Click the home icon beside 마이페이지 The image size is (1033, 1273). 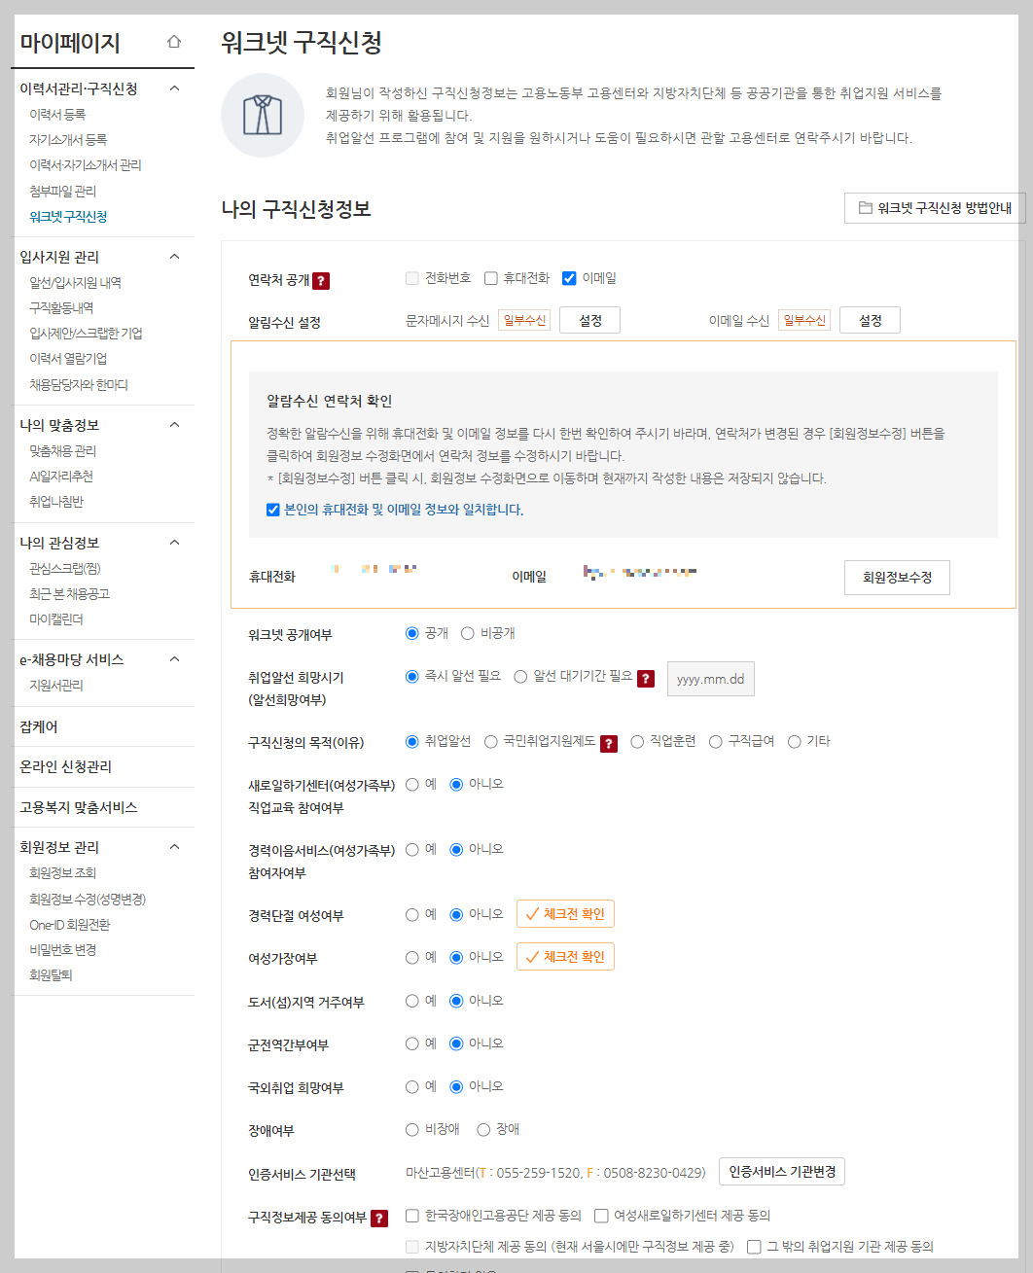click(174, 42)
